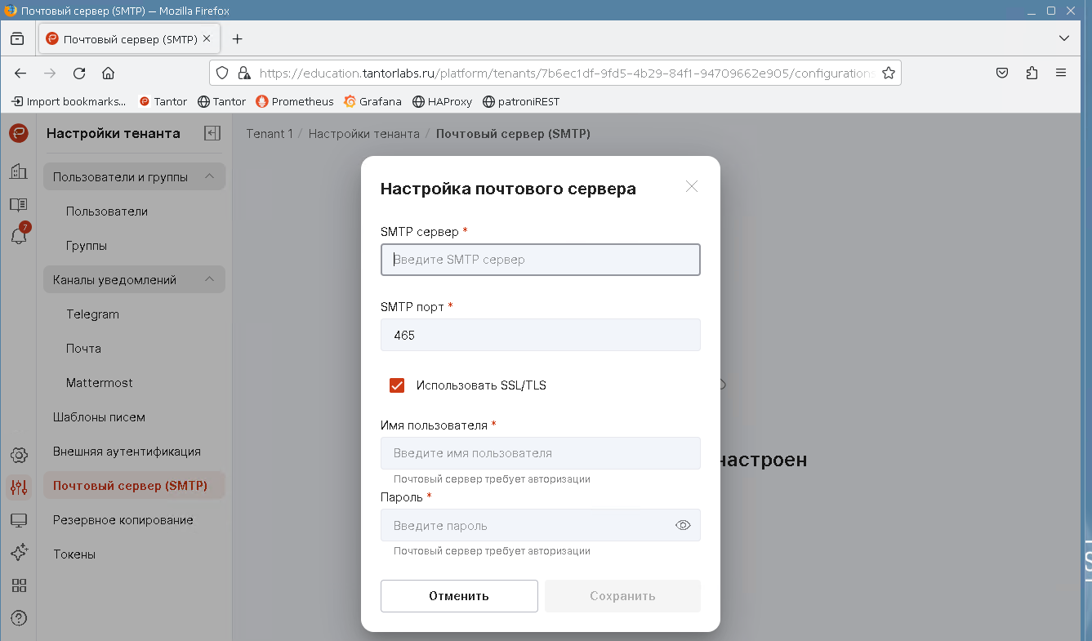
Task: Open the Firefox tab list dropdown arrow
Action: [x=1063, y=38]
